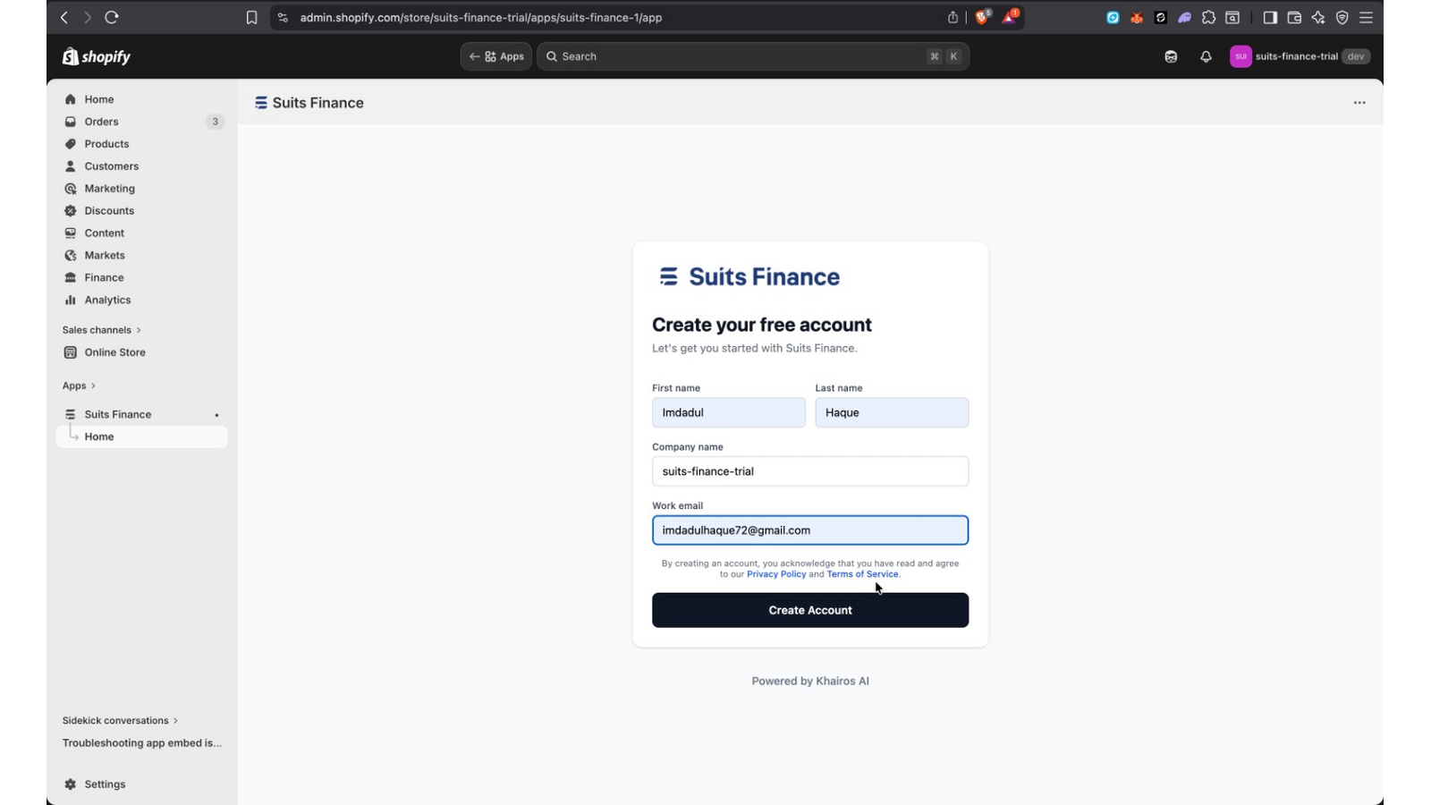Click the Company name field

[810, 471]
